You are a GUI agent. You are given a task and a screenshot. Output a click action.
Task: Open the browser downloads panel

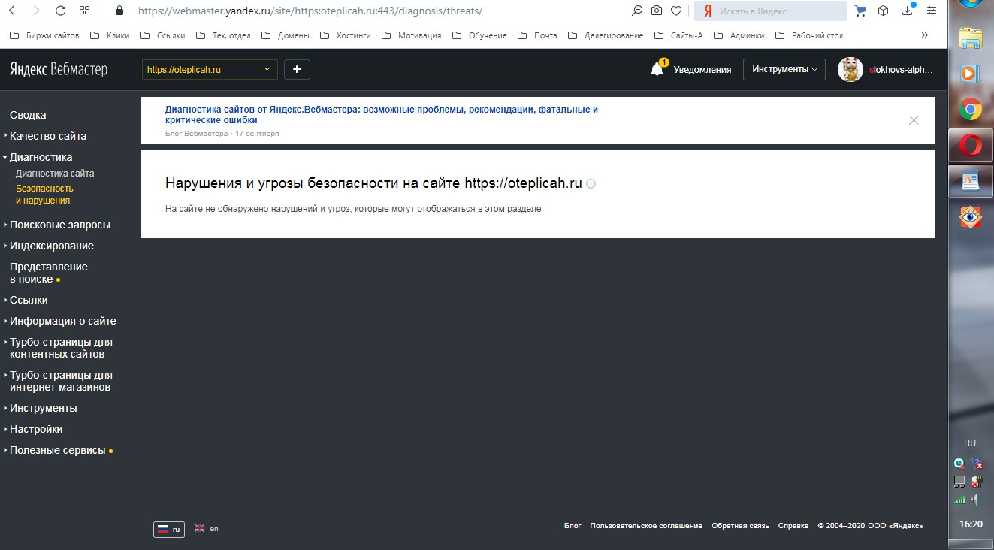pyautogui.click(x=908, y=11)
